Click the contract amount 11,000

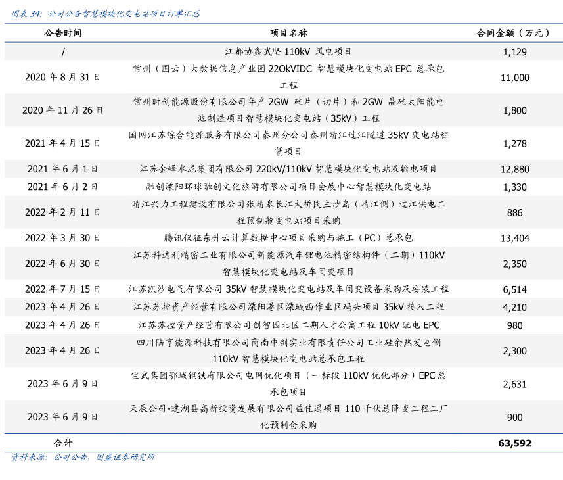[x=514, y=78]
